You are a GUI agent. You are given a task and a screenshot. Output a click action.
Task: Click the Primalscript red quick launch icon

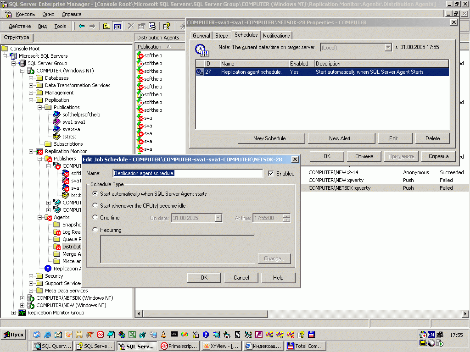click(x=100, y=335)
